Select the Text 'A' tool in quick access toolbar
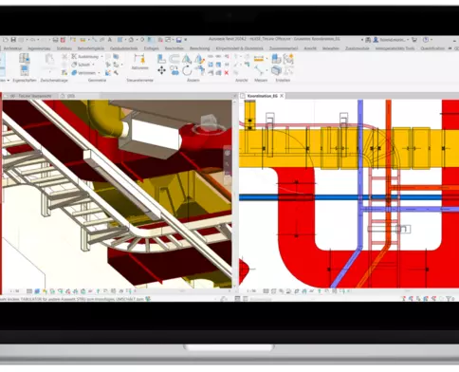The width and height of the screenshot is (459, 372). 110,40
